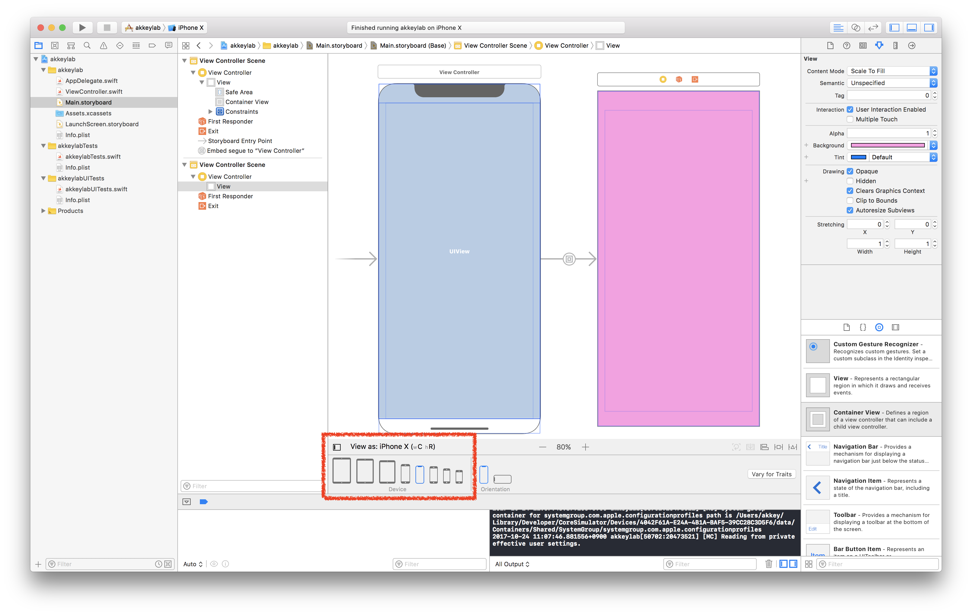The width and height of the screenshot is (972, 615).
Task: Open the File inspector tab
Action: tap(830, 46)
